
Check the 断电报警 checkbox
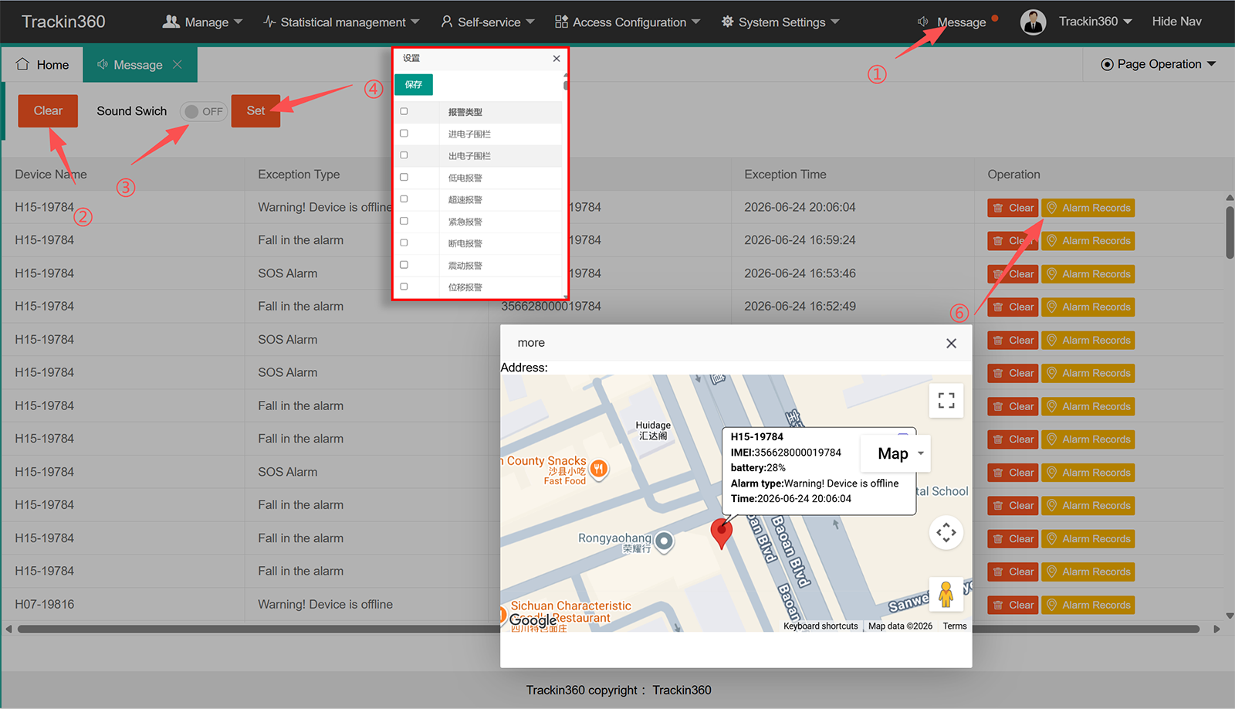click(404, 243)
